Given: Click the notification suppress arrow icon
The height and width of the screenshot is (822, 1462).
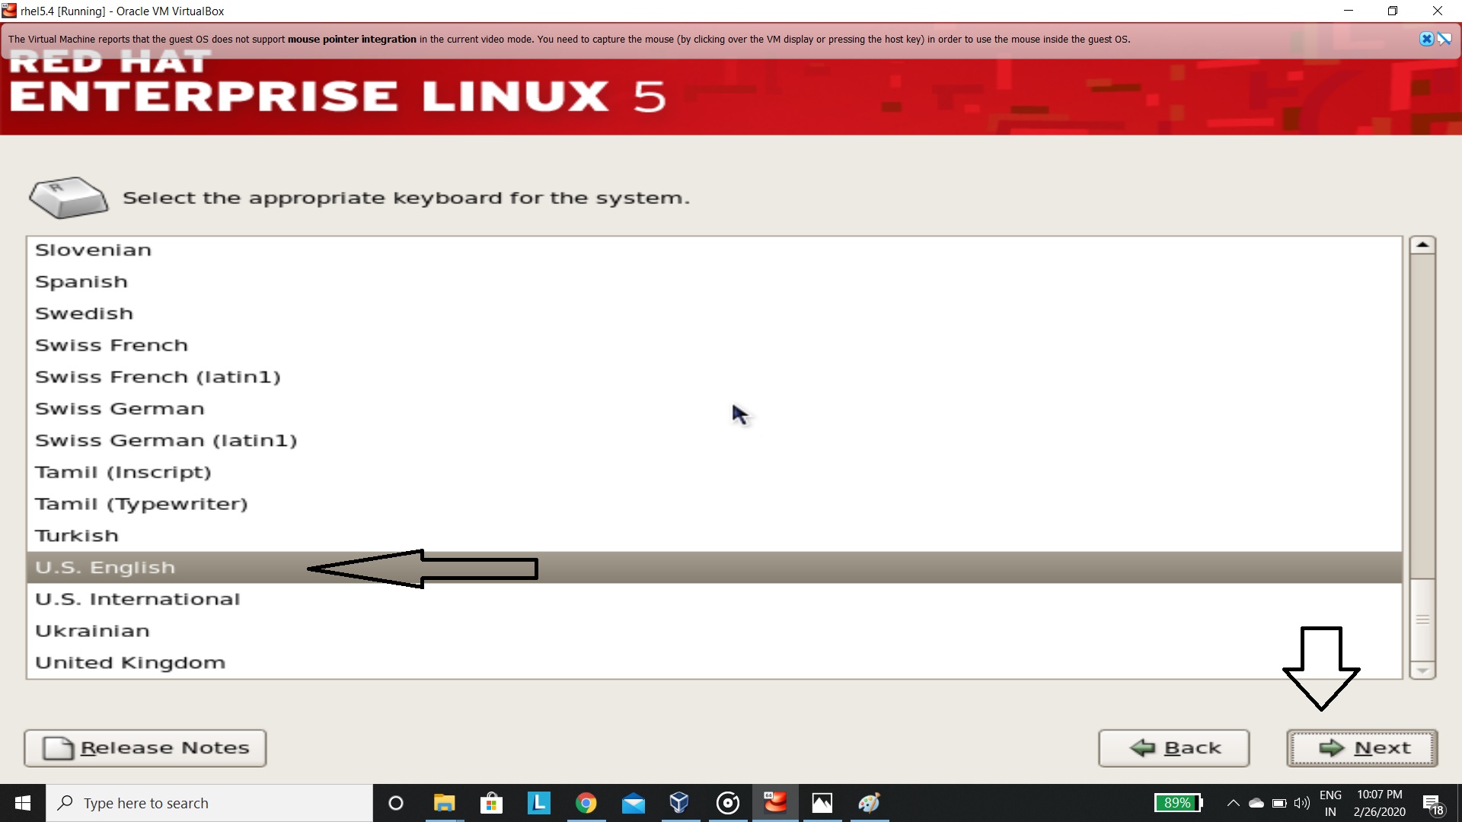Looking at the screenshot, I should 1444,39.
